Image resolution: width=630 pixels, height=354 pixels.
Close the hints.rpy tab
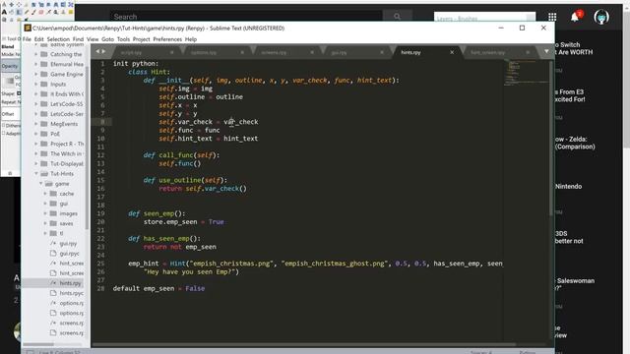click(452, 52)
